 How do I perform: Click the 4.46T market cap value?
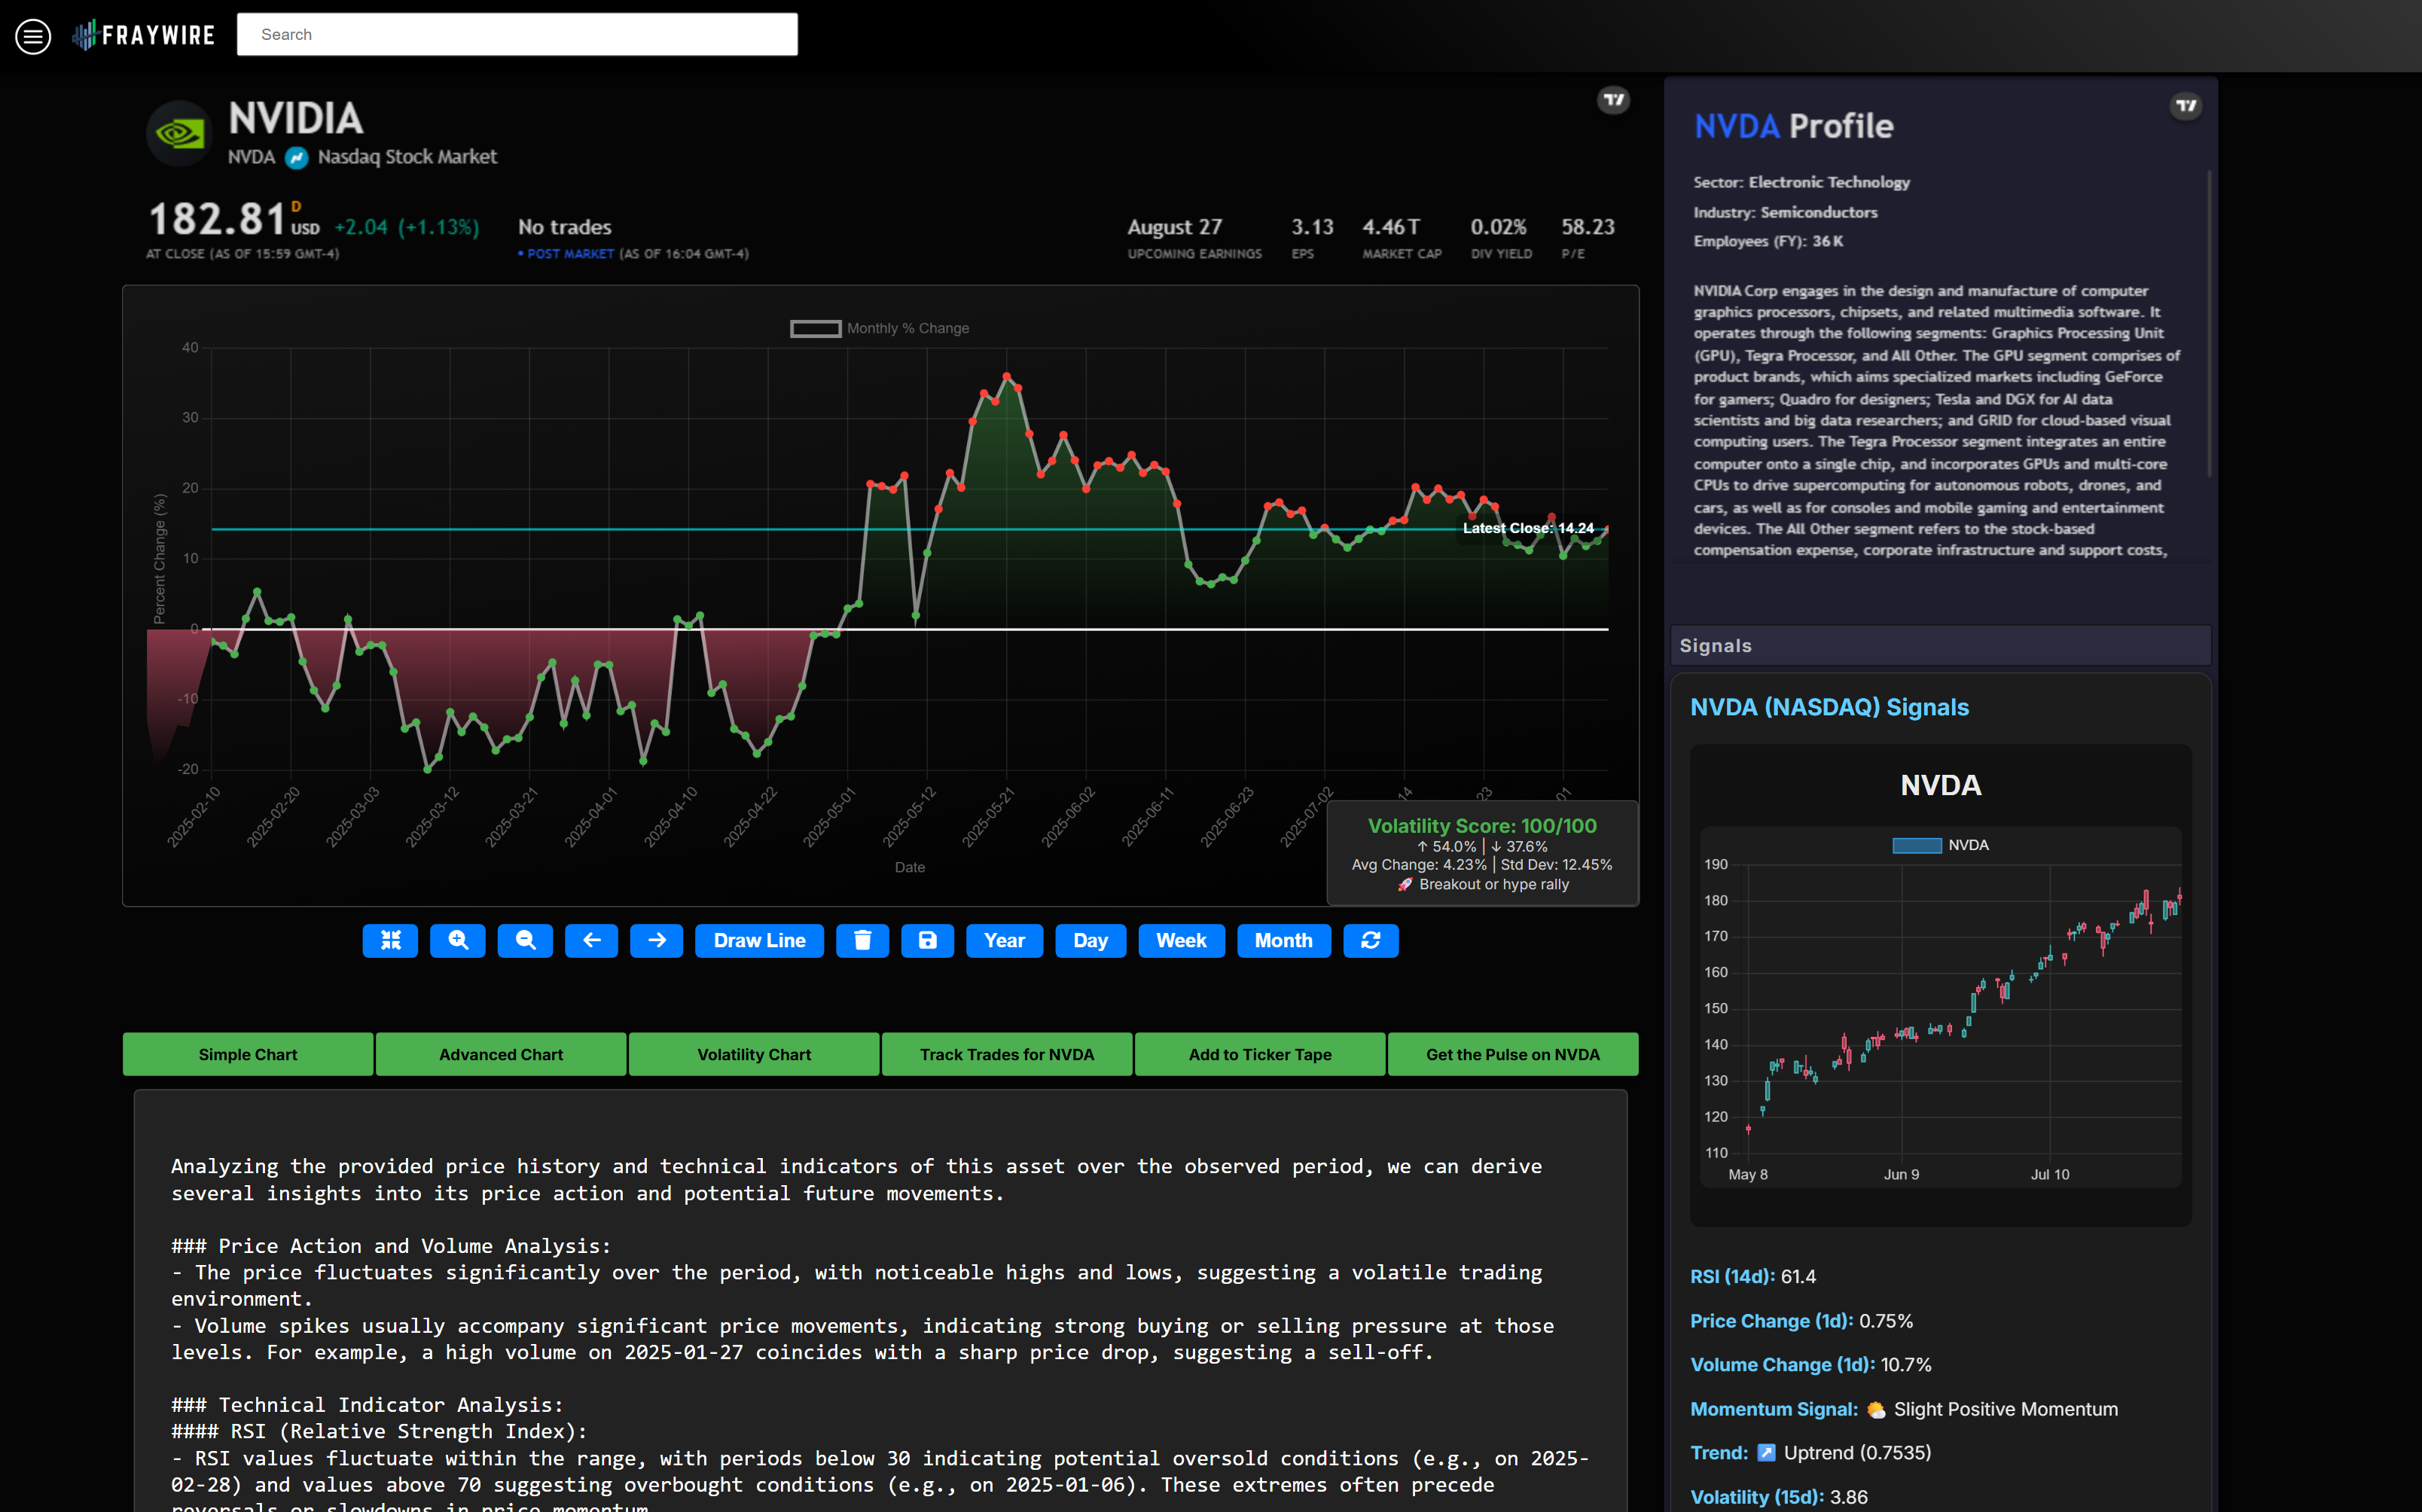(x=1390, y=227)
